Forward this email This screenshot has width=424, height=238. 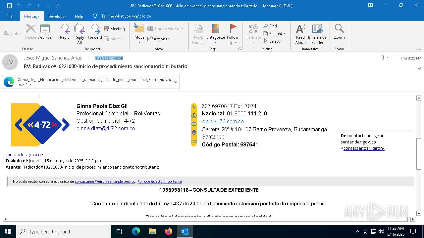click(95, 32)
